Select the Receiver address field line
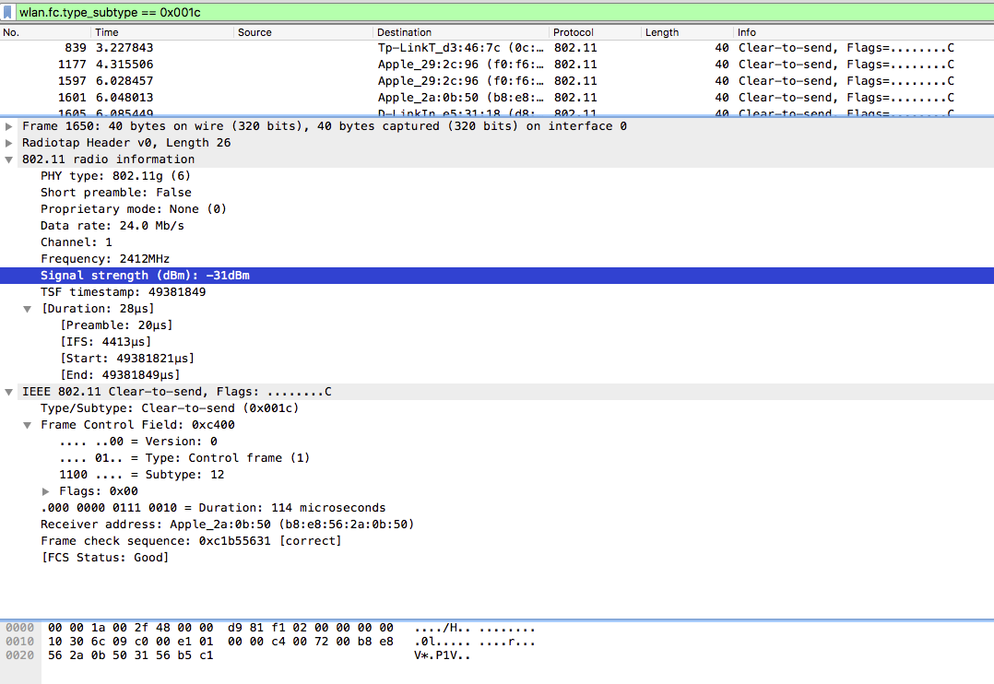Image resolution: width=994 pixels, height=684 pixels. pos(227,525)
